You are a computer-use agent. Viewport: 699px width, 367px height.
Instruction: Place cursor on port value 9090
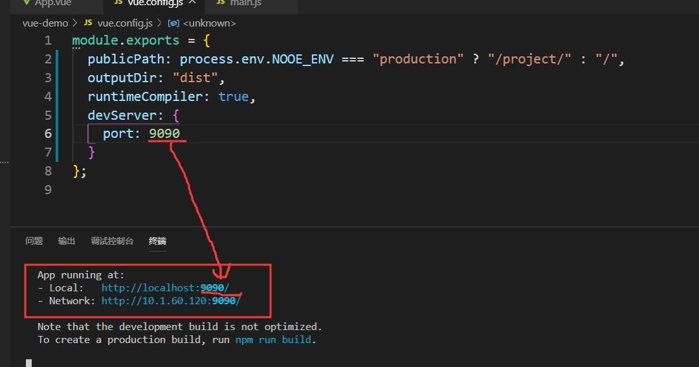(x=164, y=133)
